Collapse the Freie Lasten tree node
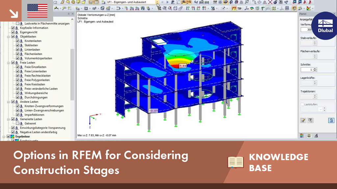The width and height of the screenshot is (337, 189). (x=8, y=63)
